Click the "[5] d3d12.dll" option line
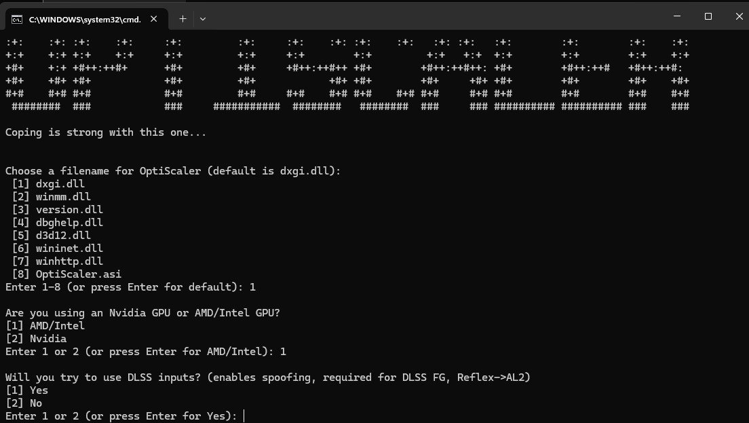 pyautogui.click(x=51, y=236)
